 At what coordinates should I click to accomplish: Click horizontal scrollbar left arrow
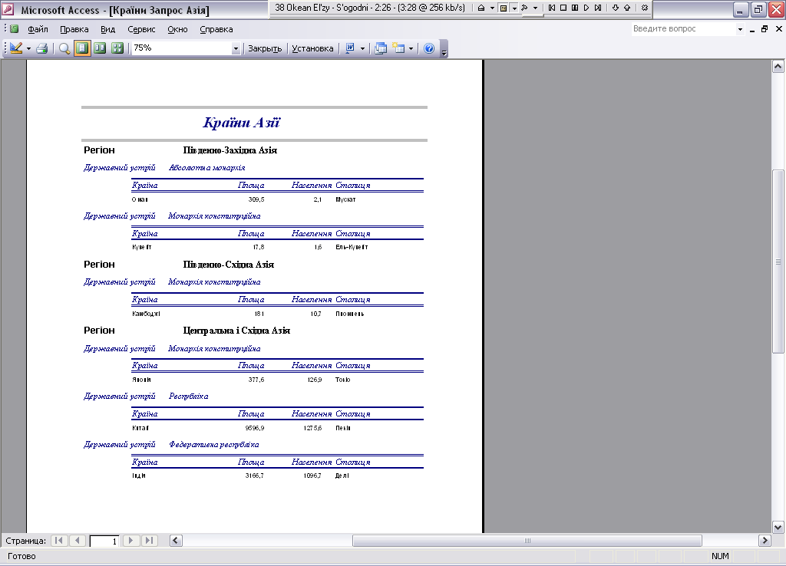[x=176, y=541]
